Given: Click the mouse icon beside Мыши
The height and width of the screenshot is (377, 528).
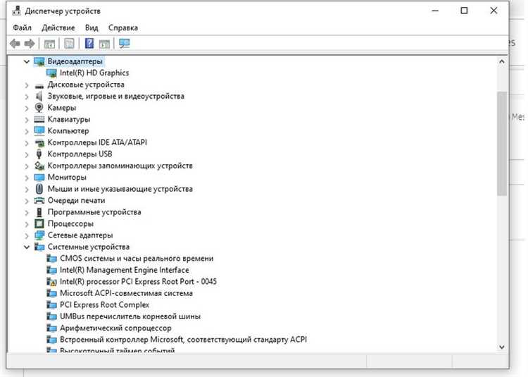Looking at the screenshot, I should pos(39,189).
